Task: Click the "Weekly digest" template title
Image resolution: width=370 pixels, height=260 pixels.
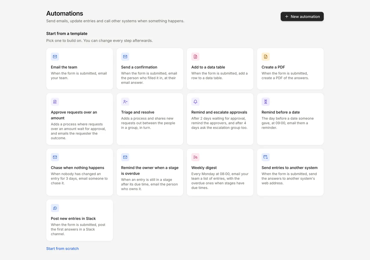Action: coord(204,168)
